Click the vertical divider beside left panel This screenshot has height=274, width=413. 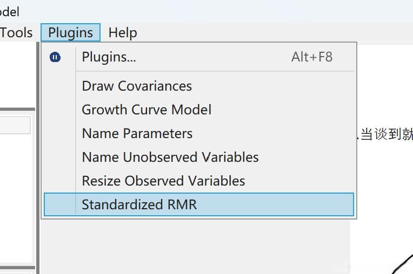tap(38, 157)
